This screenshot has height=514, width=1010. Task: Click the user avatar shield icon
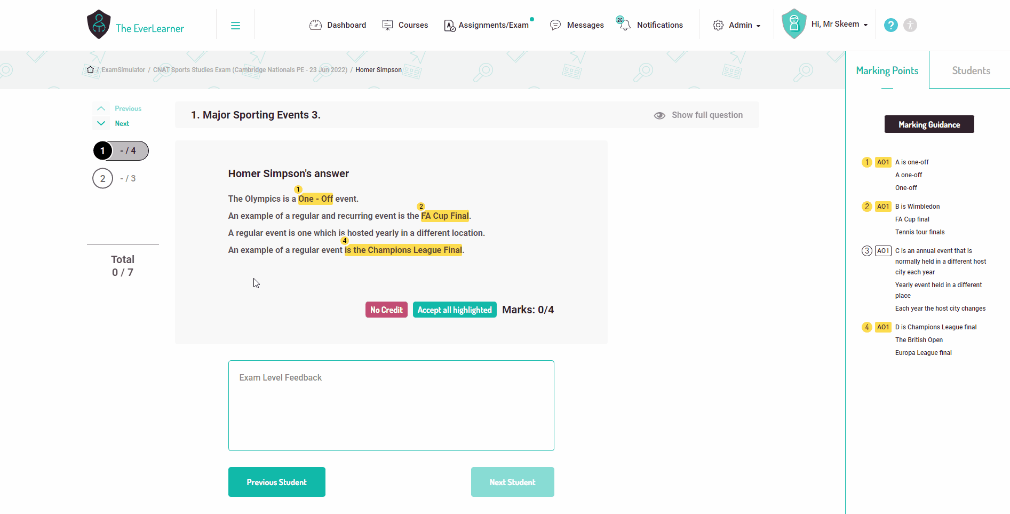(x=794, y=24)
